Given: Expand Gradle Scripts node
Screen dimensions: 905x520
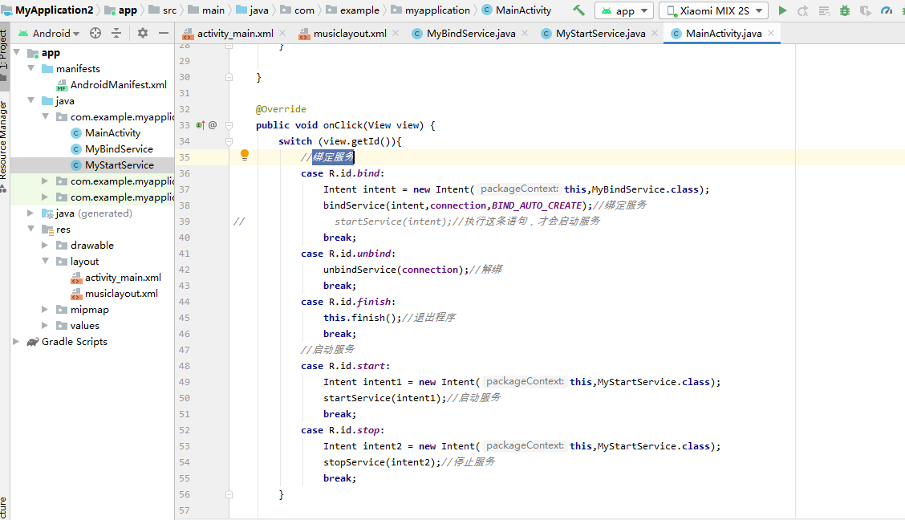Looking at the screenshot, I should (16, 342).
